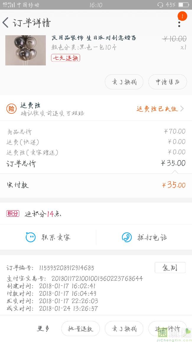Expand 运费险已失效 details chevron
The height and width of the screenshot is (342, 192).
[x=182, y=109]
